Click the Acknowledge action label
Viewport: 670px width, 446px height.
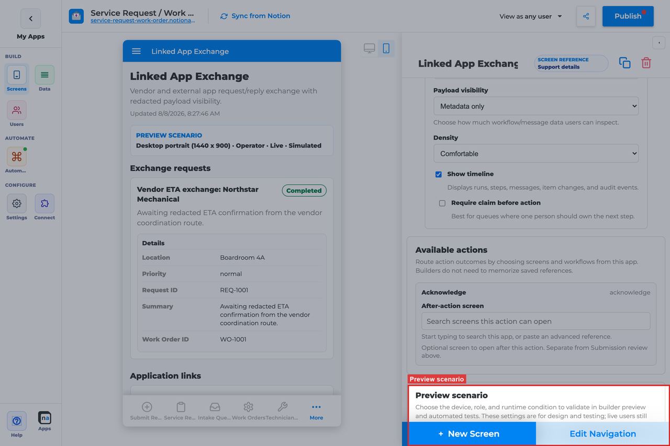click(x=443, y=293)
